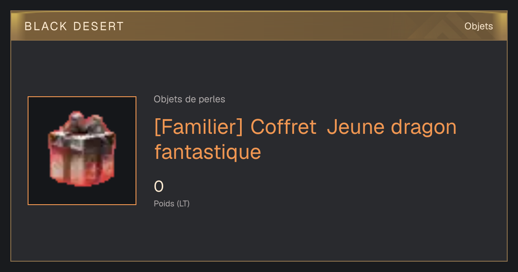The height and width of the screenshot is (272, 518).
Task: Click the letter B in BLACK DESERT
Action: [x=28, y=26]
